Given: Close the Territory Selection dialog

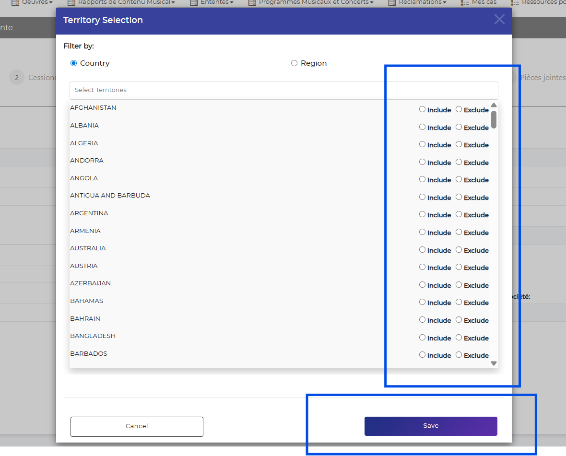Looking at the screenshot, I should coord(499,20).
